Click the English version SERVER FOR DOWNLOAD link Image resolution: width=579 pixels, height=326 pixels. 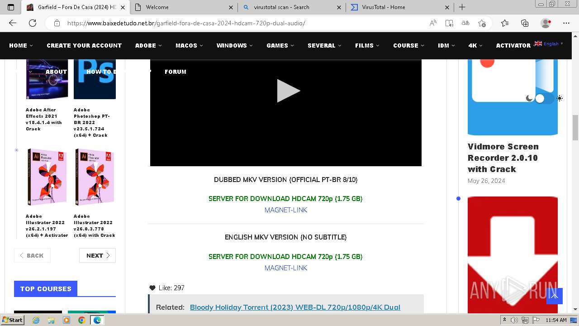click(285, 257)
